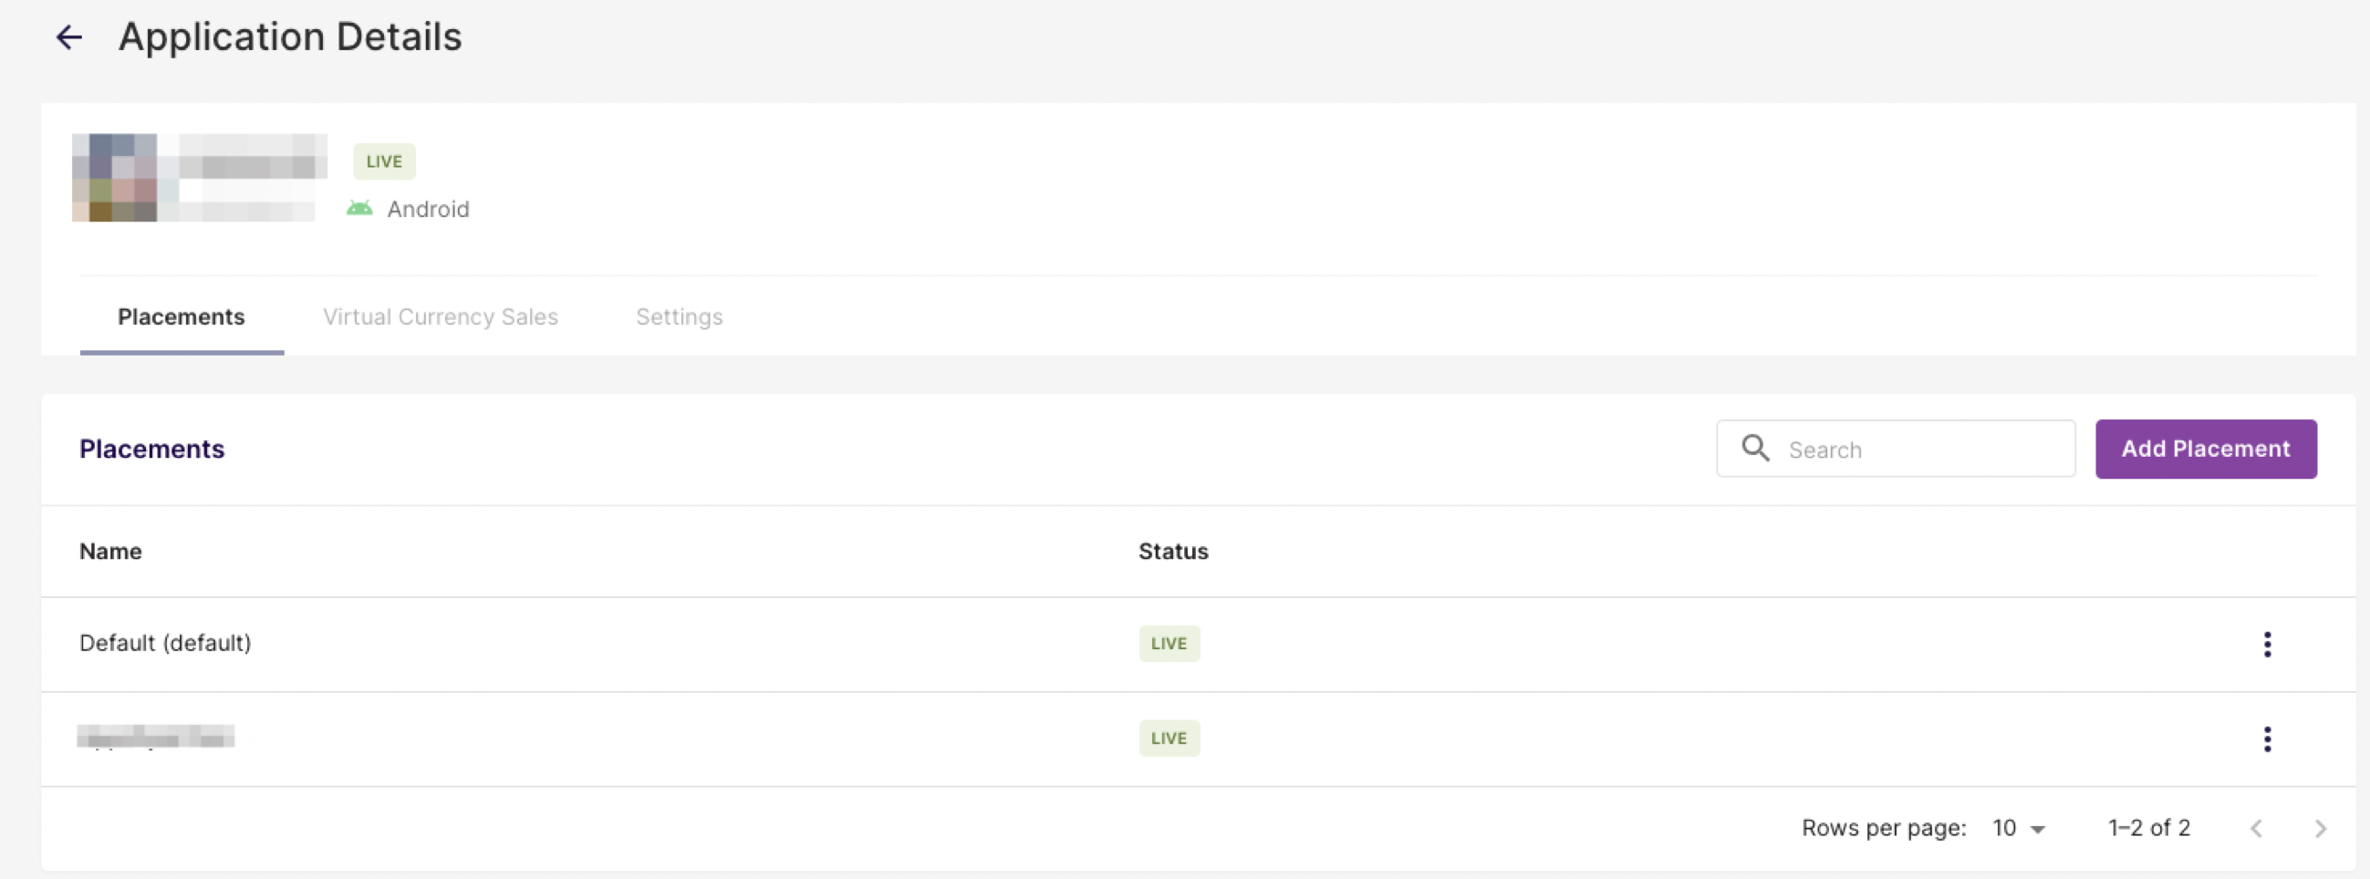Click the magnifying glass search icon
Viewport: 2370px width, 879px height.
(1755, 449)
